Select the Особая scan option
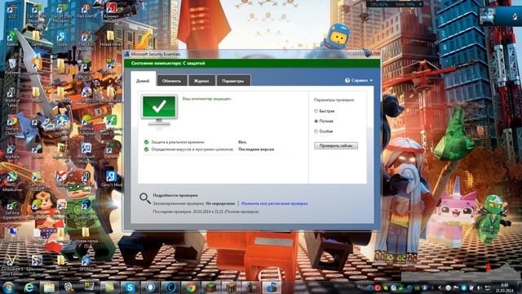 [324, 131]
